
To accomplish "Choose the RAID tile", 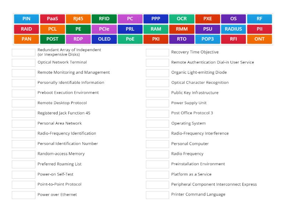I will (x=26, y=29).
